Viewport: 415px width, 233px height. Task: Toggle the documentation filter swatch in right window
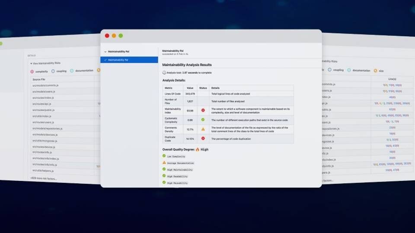coord(350,70)
